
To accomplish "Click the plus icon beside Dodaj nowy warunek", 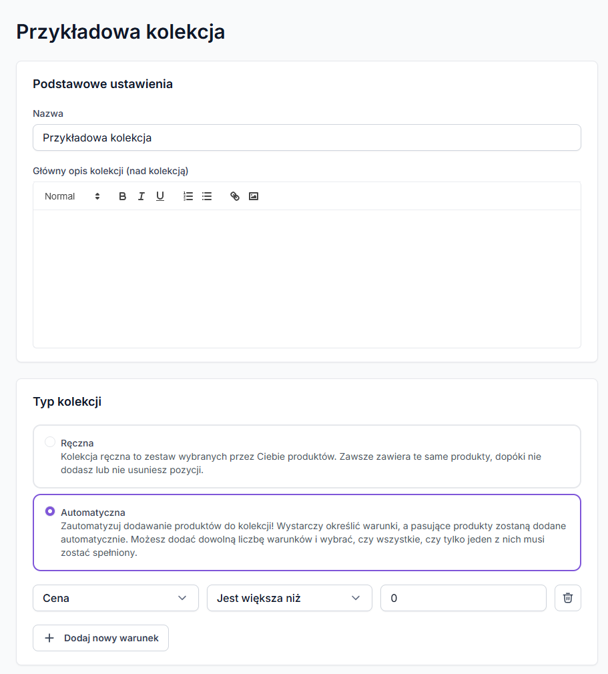I will pos(49,638).
